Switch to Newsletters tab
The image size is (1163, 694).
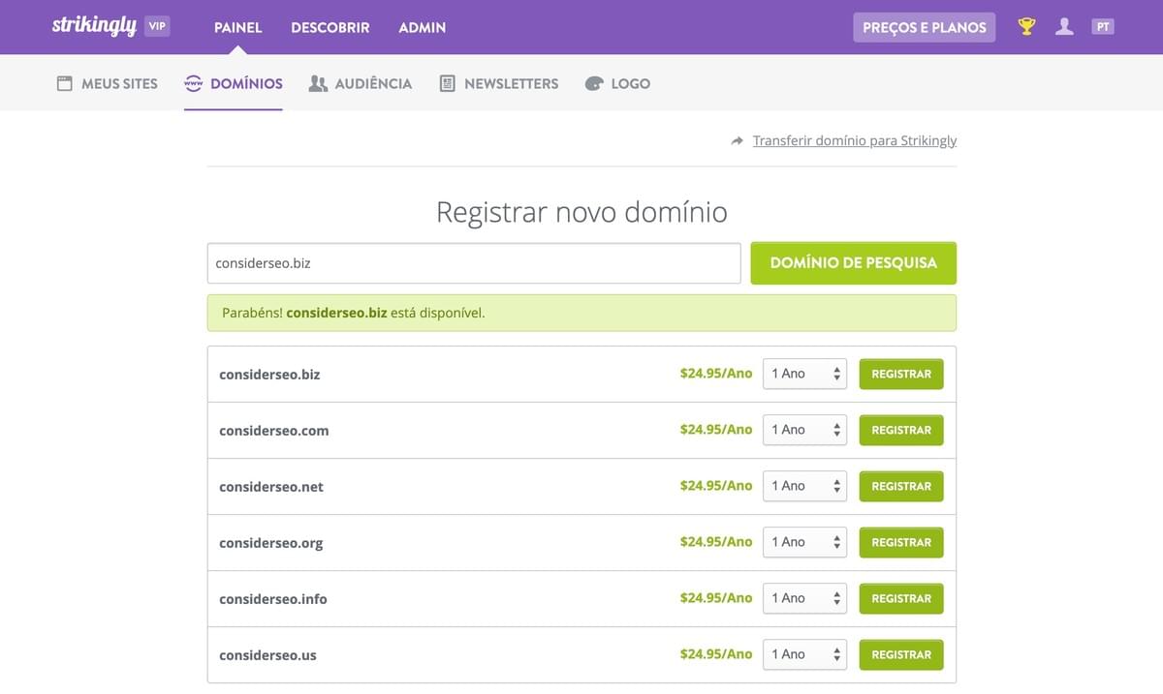point(499,83)
